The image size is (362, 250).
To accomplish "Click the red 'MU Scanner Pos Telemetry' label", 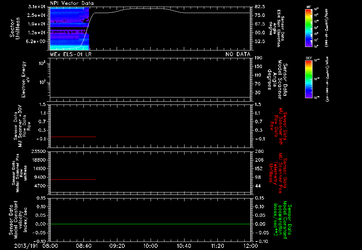I will (278, 173).
